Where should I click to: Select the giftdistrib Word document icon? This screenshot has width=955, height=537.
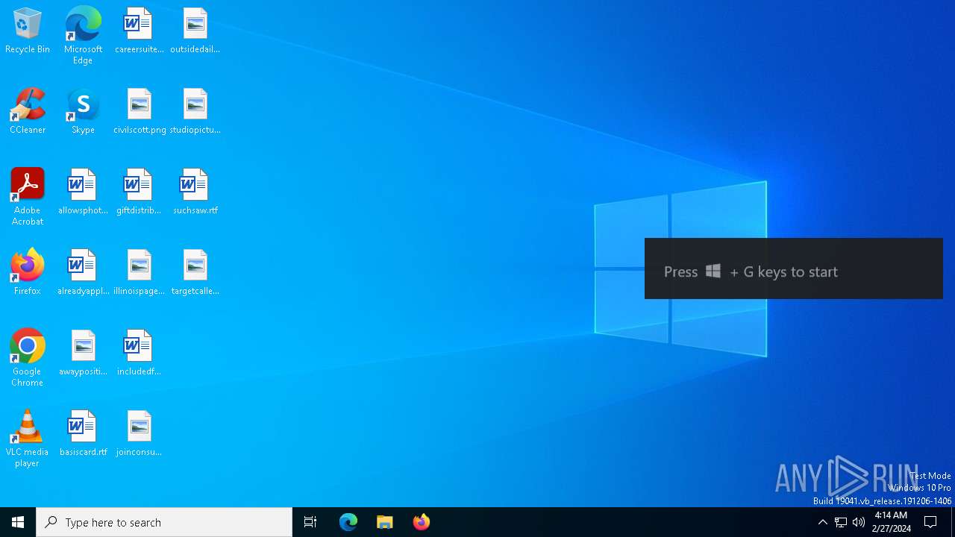139,192
